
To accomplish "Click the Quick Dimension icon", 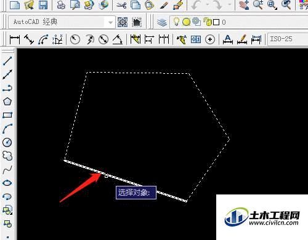I will (x=136, y=39).
